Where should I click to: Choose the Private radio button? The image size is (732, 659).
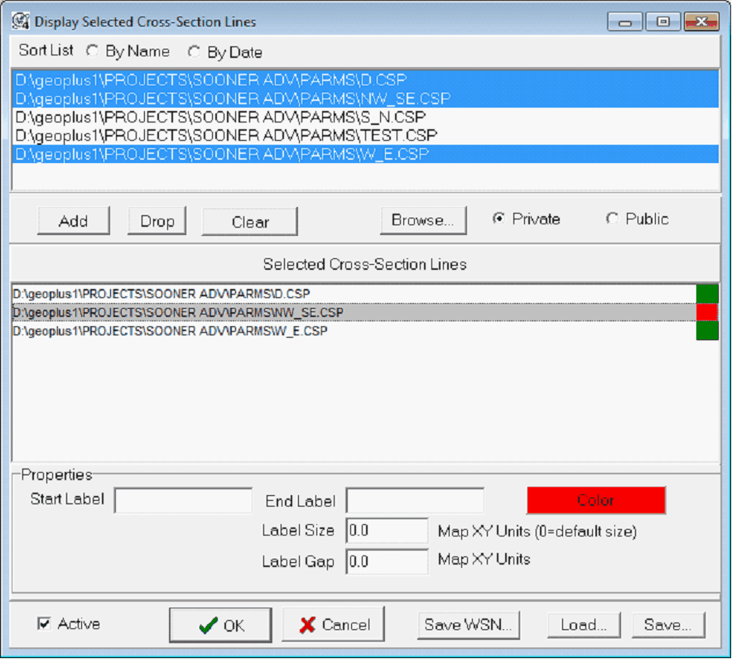498,219
